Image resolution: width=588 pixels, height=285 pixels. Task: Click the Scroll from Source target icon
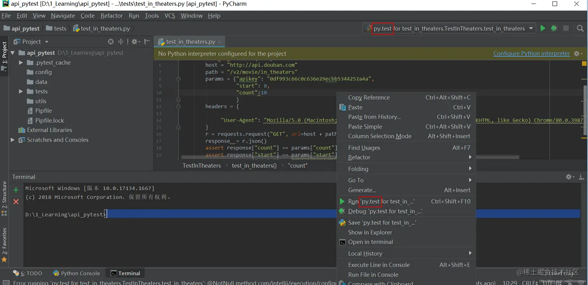111,42
